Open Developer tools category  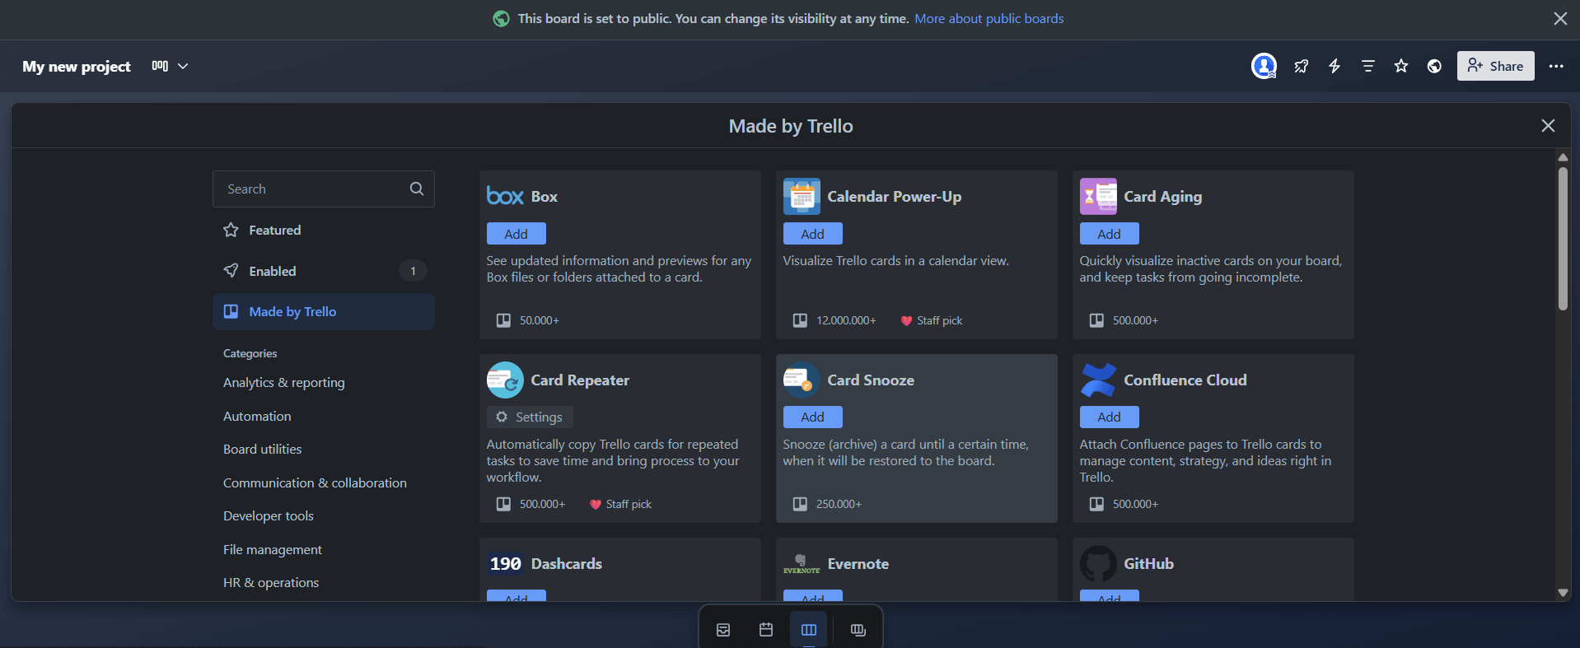[269, 515]
